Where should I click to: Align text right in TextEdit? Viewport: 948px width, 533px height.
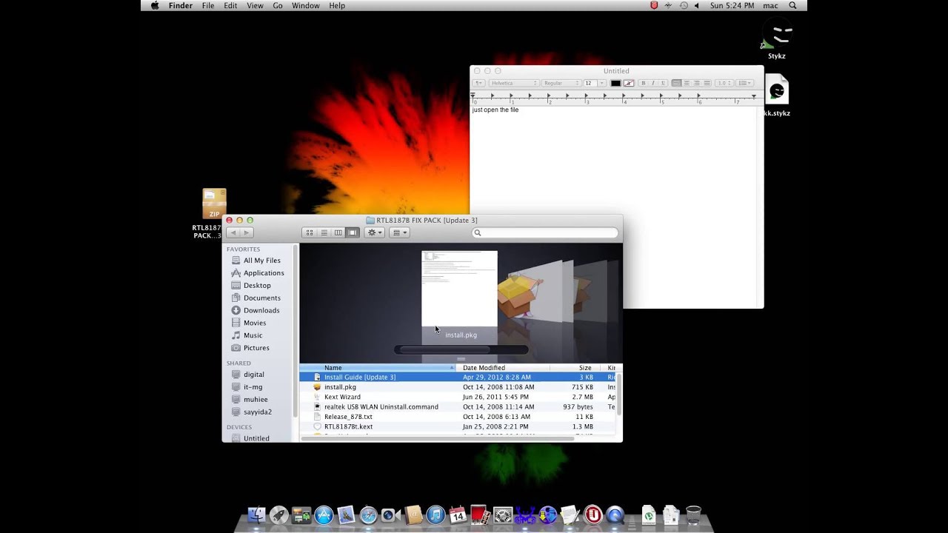point(697,83)
